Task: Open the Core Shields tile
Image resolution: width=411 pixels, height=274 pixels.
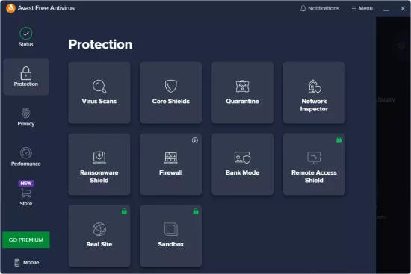Action: click(170, 93)
